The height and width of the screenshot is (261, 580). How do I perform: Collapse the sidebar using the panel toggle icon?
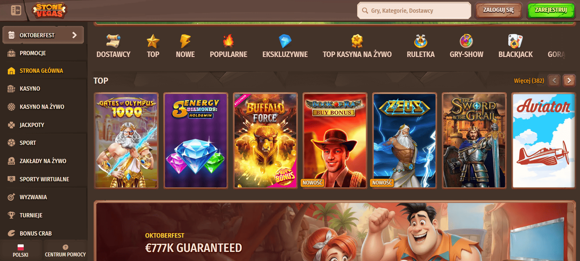click(x=16, y=10)
